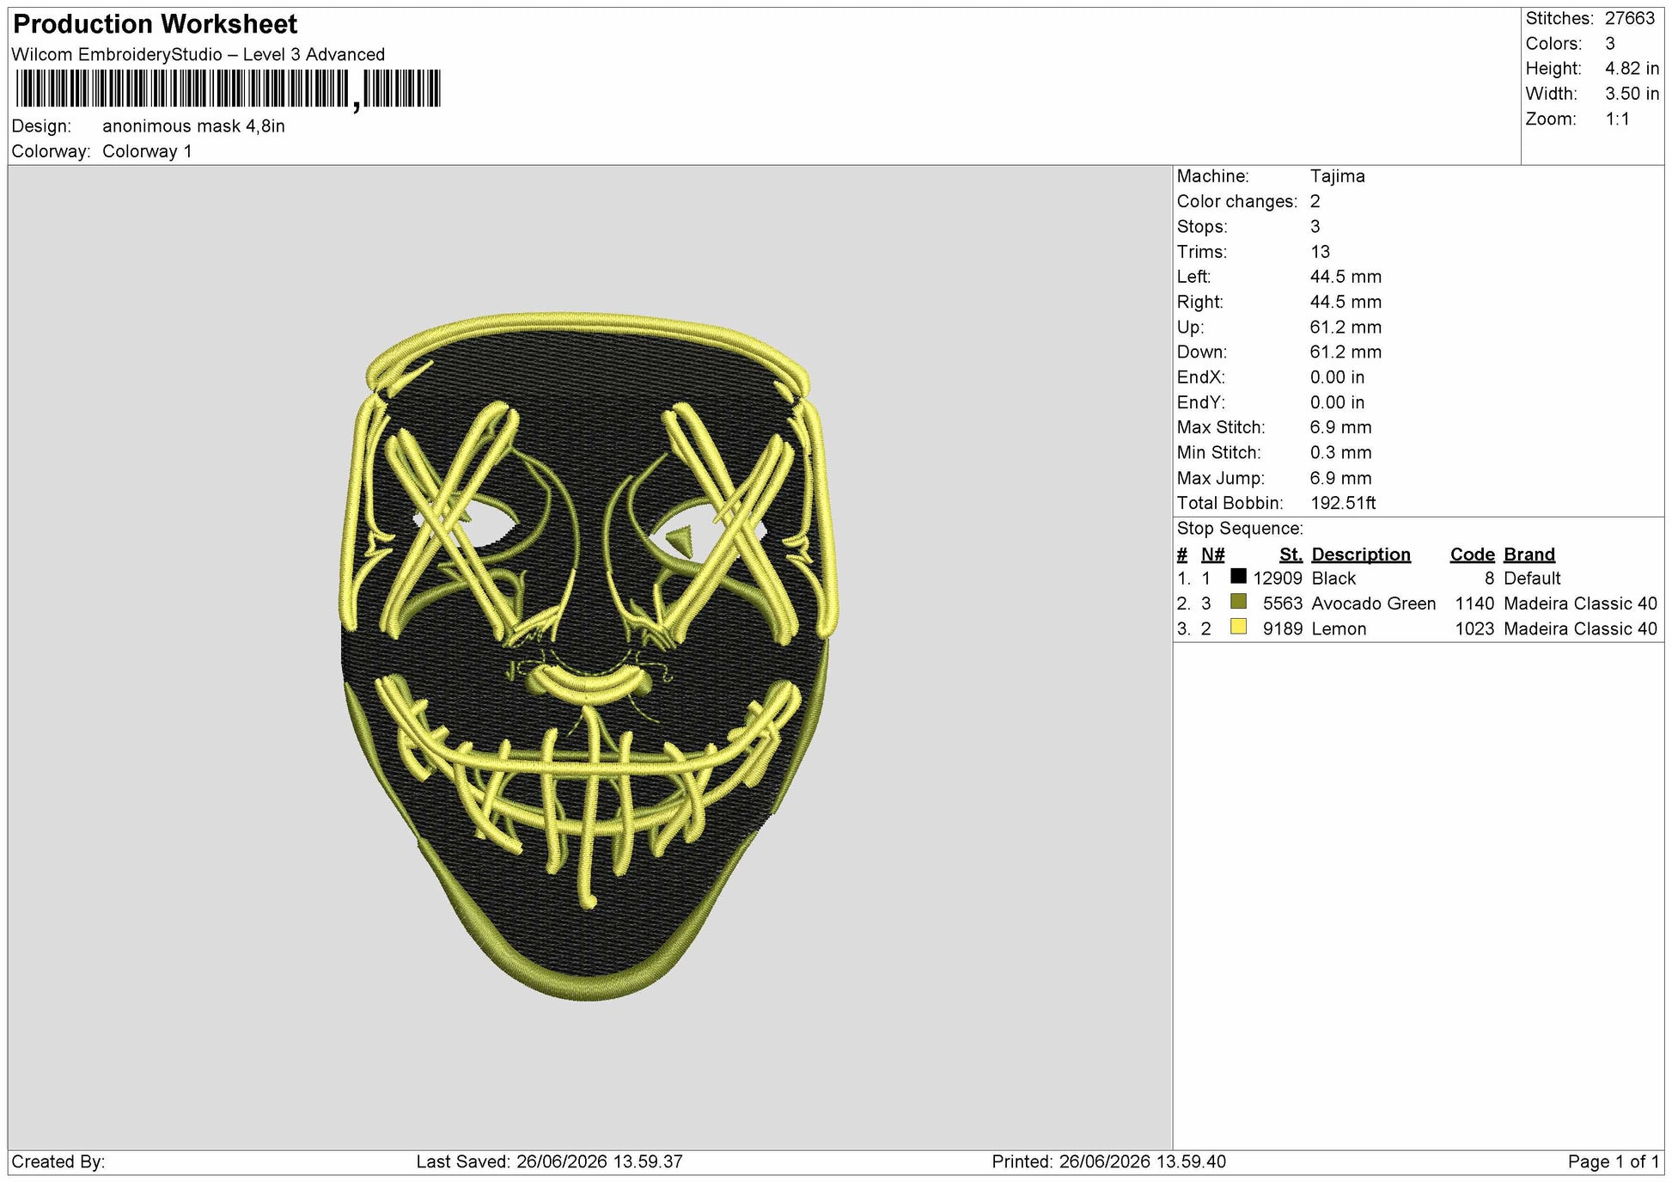This screenshot has width=1672, height=1182.
Task: Select the stitch count "9189"
Action: (x=1282, y=629)
